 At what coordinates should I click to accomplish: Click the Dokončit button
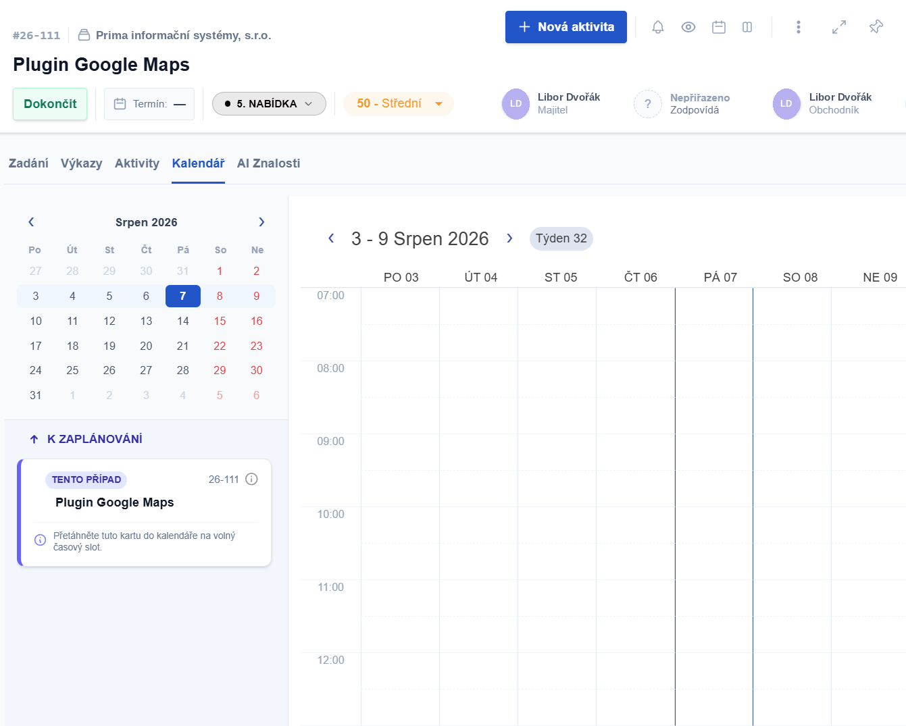point(50,104)
